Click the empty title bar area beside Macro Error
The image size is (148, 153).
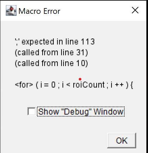pos(96,11)
